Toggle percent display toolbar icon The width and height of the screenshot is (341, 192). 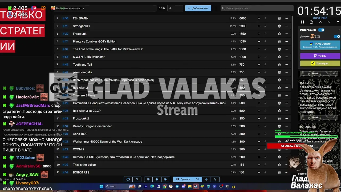[x=197, y=179]
